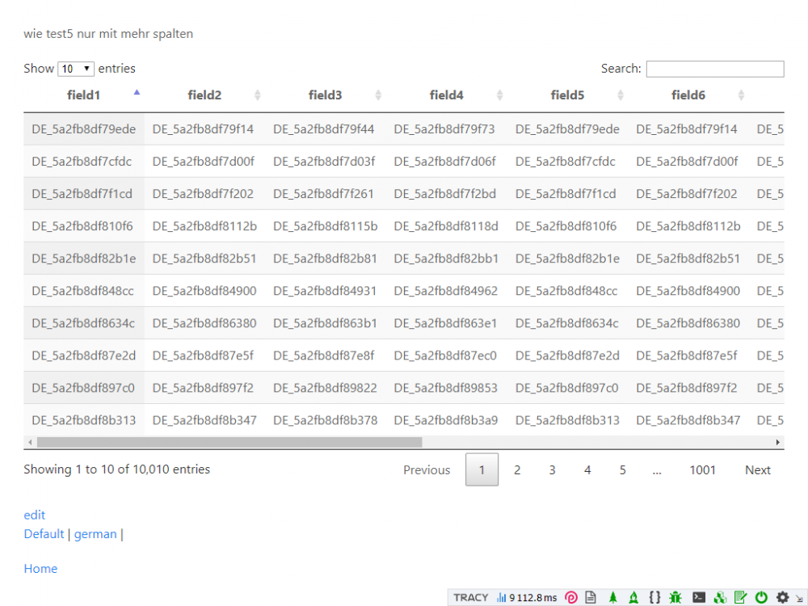Click the pink spiral profiler icon in Tracy bar
This screenshot has height=606, width=808.
click(570, 597)
